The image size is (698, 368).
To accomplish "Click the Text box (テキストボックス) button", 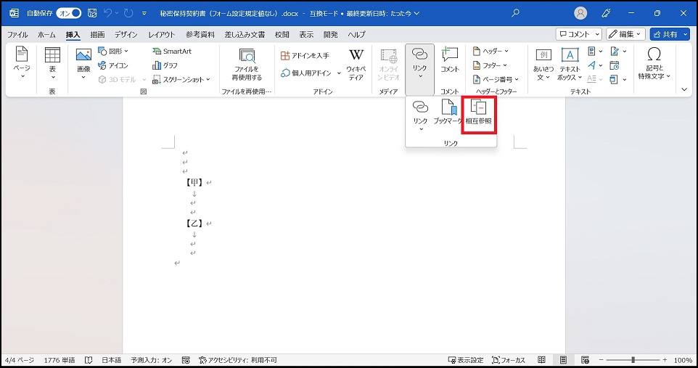I will point(570,65).
